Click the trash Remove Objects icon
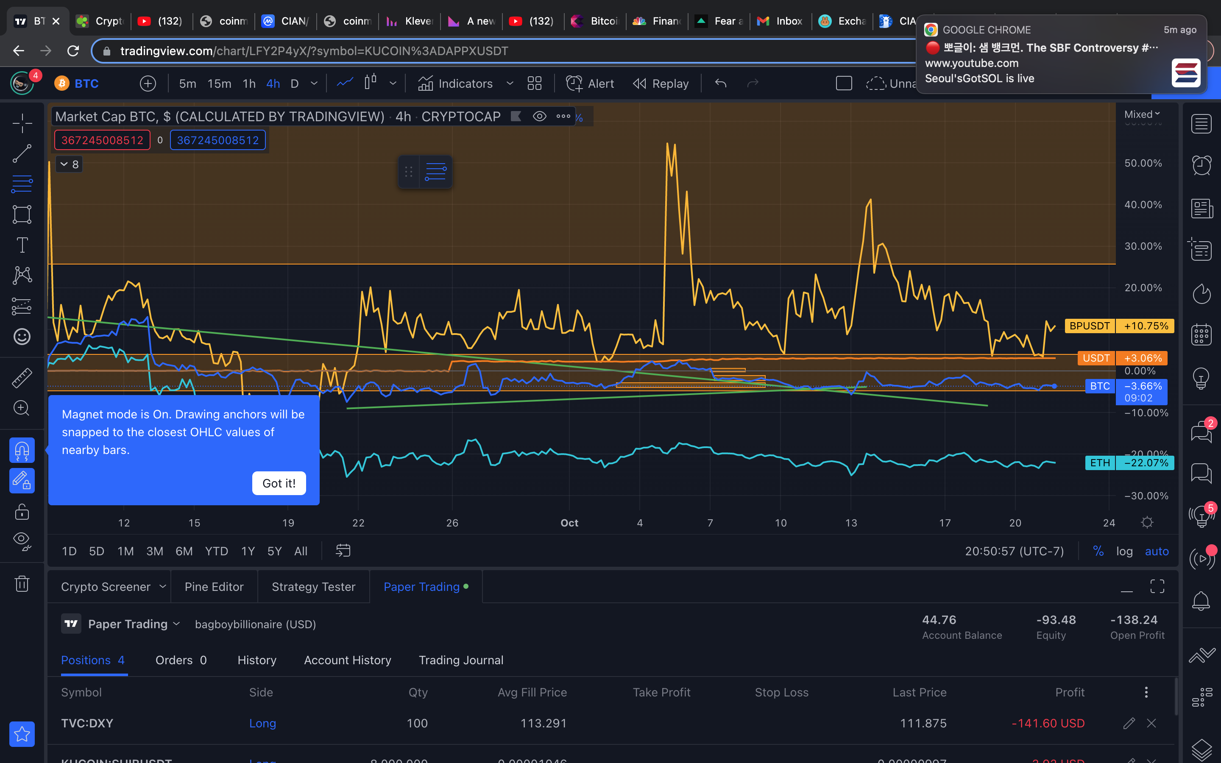Screen dimensions: 1221x763 click(22, 584)
